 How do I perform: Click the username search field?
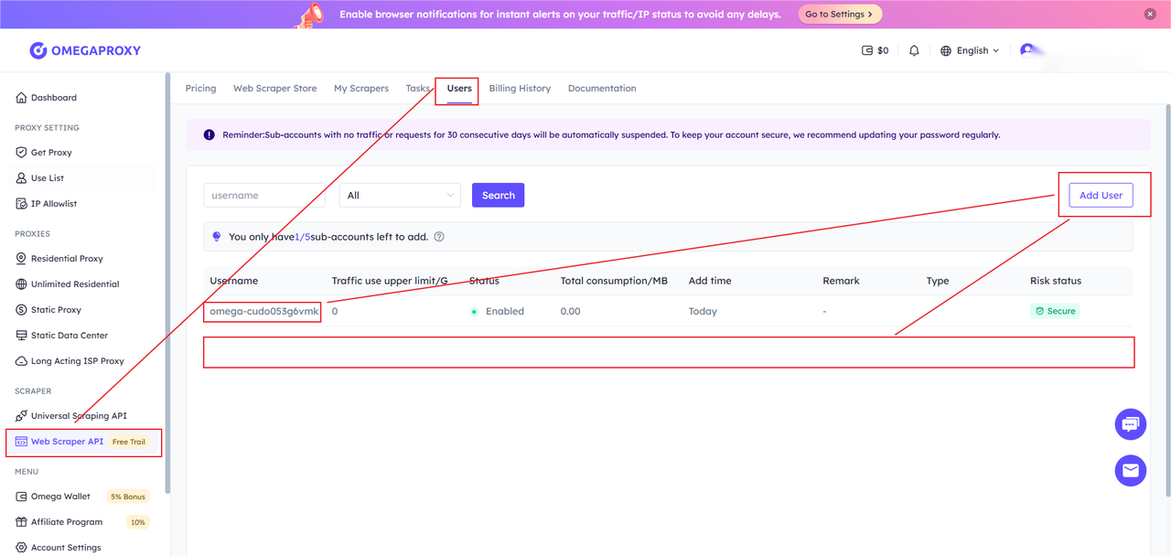(263, 196)
